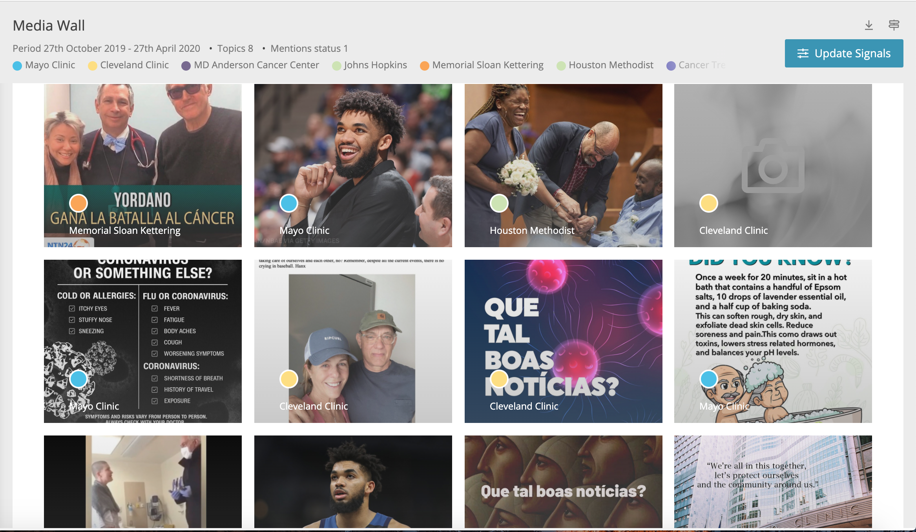Click the Mentions status 1 text
916x532 pixels.
[309, 49]
